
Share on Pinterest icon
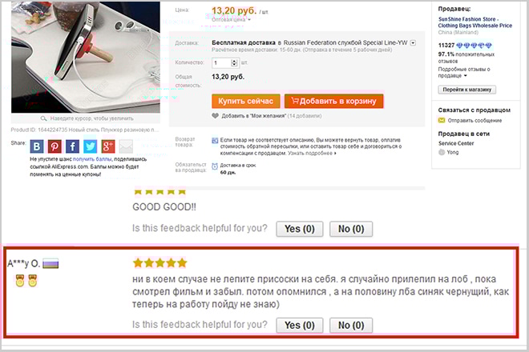55,146
